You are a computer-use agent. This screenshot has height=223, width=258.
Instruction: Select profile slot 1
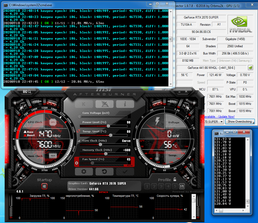[147, 186]
